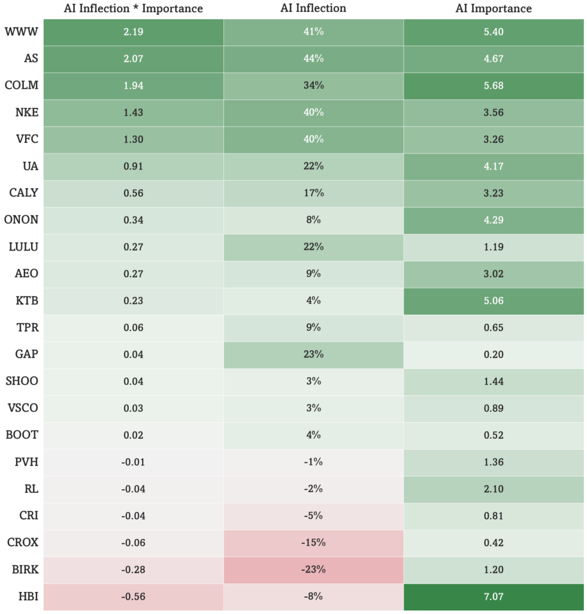The width and height of the screenshot is (587, 614).
Task: Click the COLM 5.68 importance cell
Action: 494,86
